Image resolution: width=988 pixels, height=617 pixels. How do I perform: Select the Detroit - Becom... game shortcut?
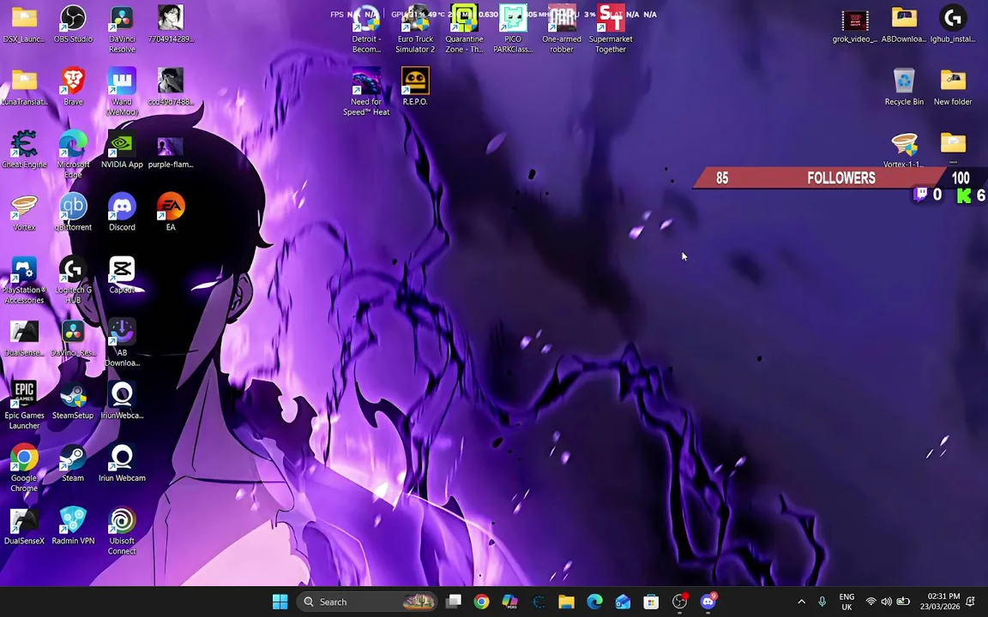(x=366, y=30)
